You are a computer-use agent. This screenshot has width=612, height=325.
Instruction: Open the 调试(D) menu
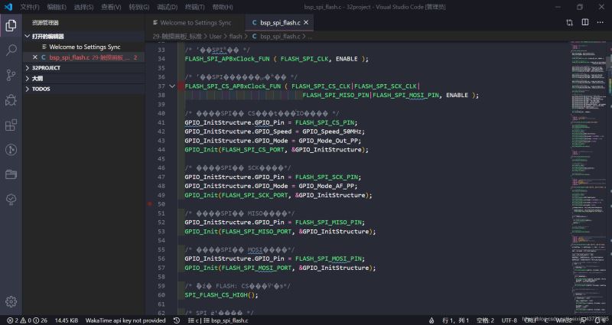(x=167, y=7)
